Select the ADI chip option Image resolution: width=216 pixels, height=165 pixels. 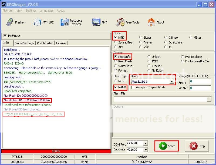(116, 47)
